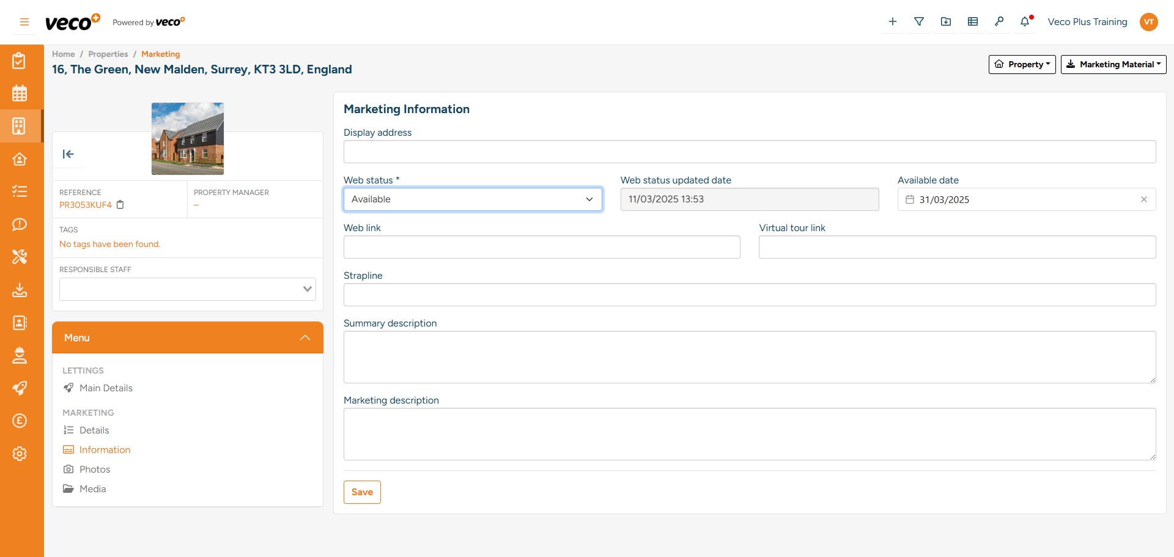Screen dimensions: 1174x557
Task: Click the Finance pound icon in sidebar
Action: point(20,421)
